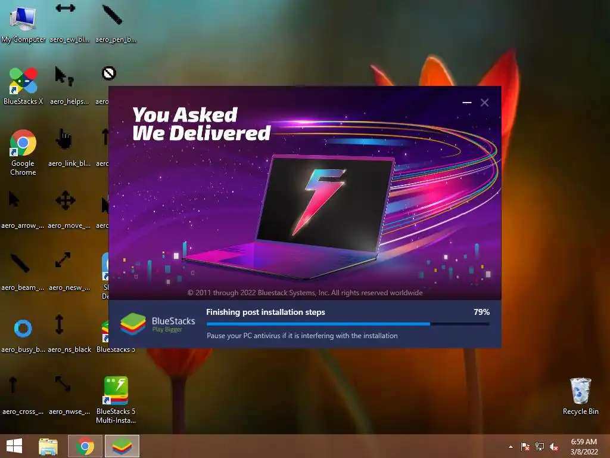Select aero_move_... cursor file
The height and width of the screenshot is (458, 610).
[x=69, y=211]
